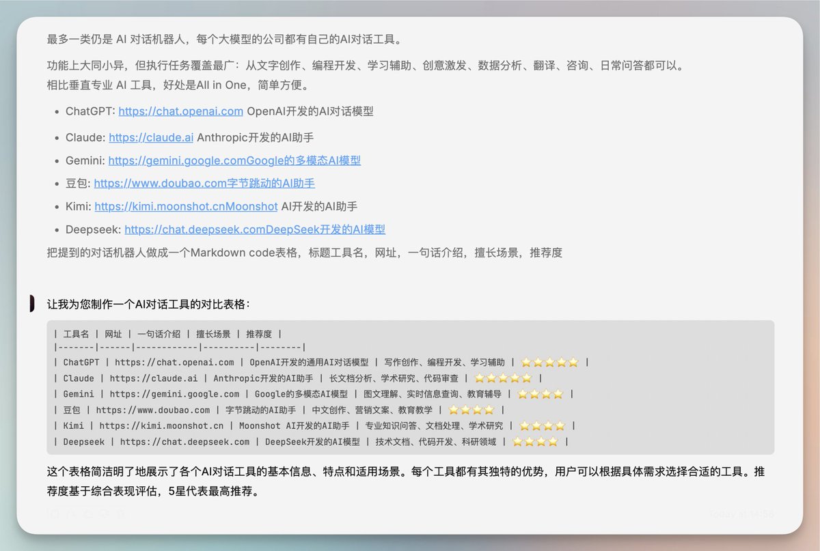Click '写作创作、编程开发、学习辅助' in the code table
820x551 pixels.
444,363
